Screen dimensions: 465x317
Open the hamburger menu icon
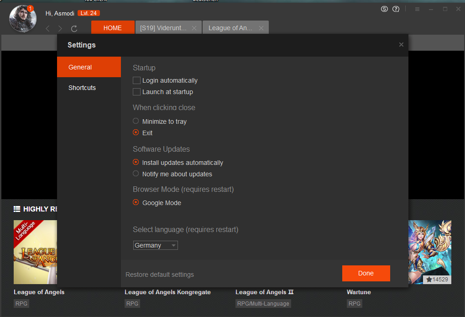click(x=417, y=9)
